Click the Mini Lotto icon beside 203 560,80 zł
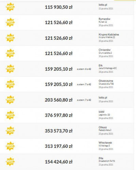 click(10, 100)
